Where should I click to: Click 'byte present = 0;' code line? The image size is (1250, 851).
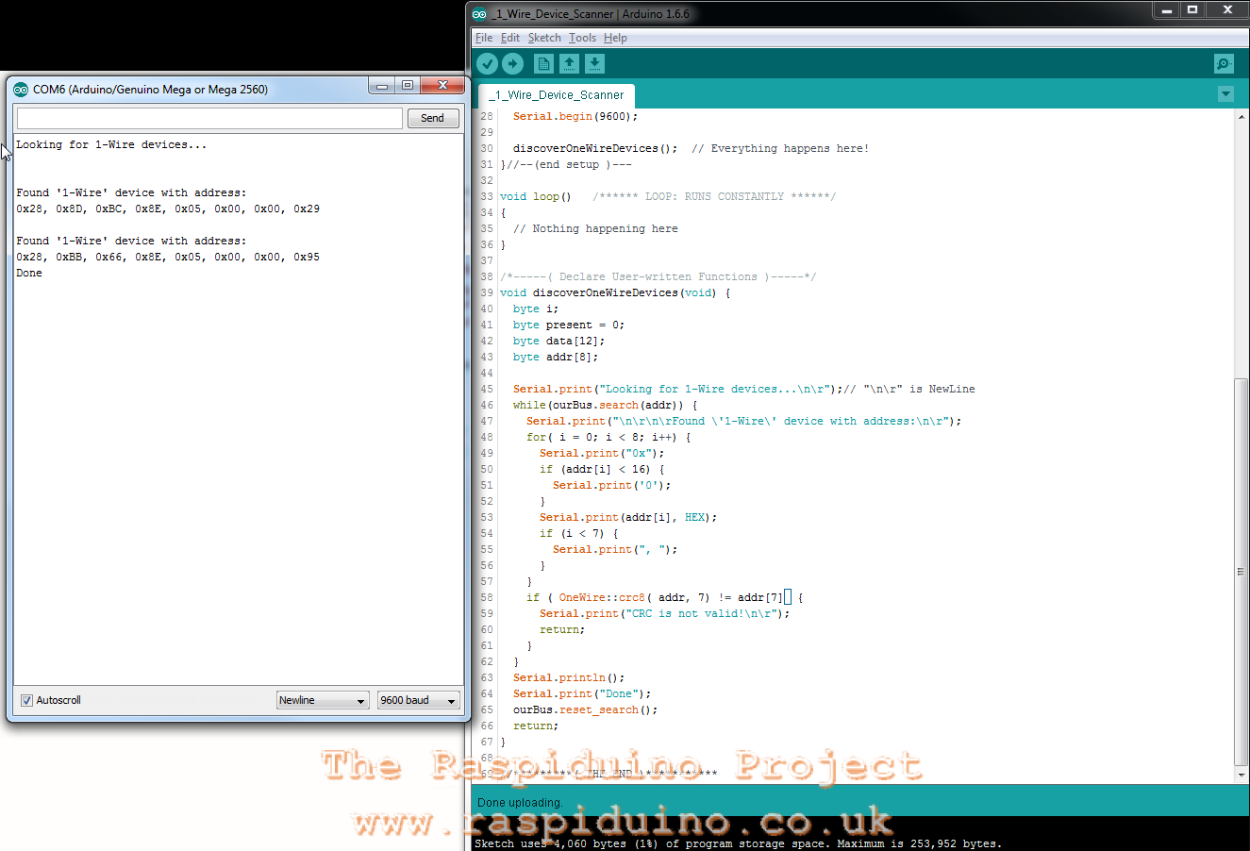click(569, 325)
